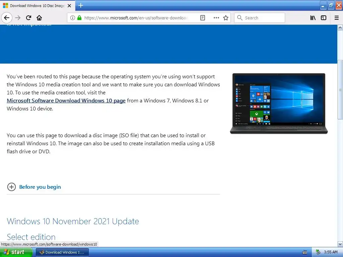343x257 pixels.
Task: Minimize the Firefox window
Action: click(x=323, y=5)
